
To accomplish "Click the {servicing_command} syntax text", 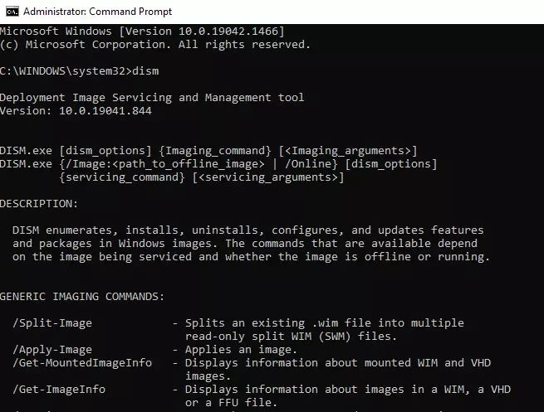I will point(122,177).
